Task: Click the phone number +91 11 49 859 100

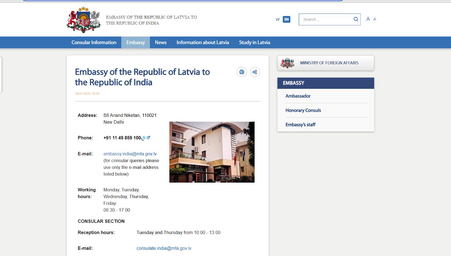Action: [122, 138]
